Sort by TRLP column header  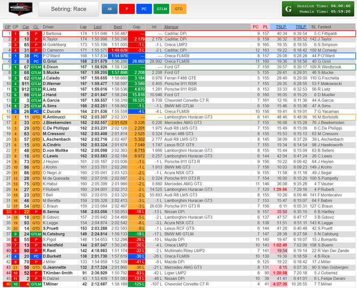(x=300, y=27)
